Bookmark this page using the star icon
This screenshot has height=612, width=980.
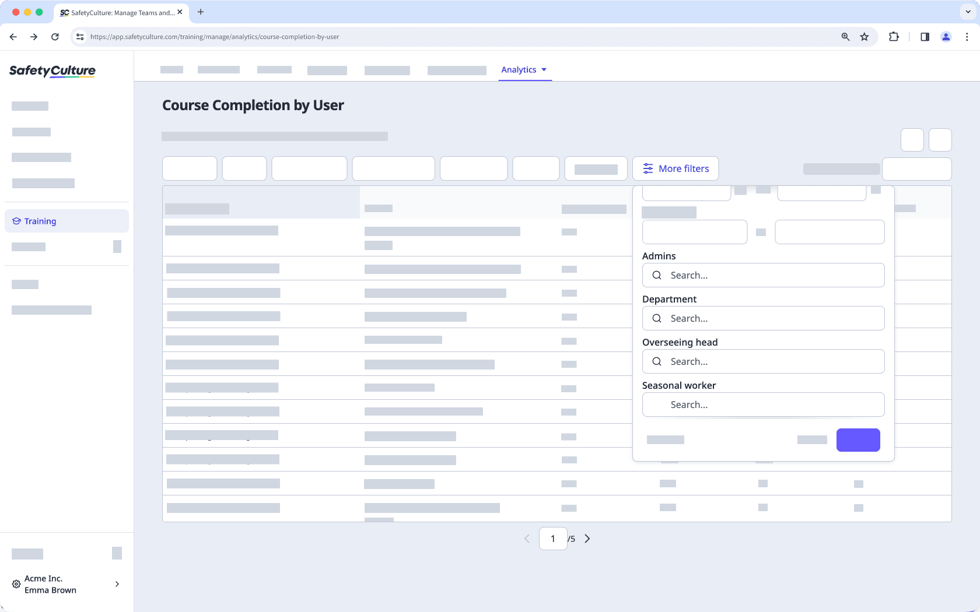point(864,36)
